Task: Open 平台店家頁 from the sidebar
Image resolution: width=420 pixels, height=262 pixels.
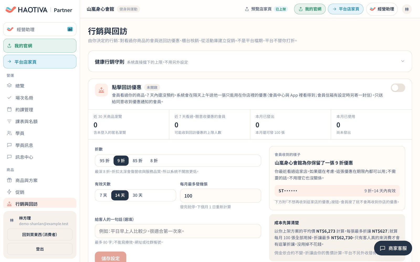Action: click(40, 62)
